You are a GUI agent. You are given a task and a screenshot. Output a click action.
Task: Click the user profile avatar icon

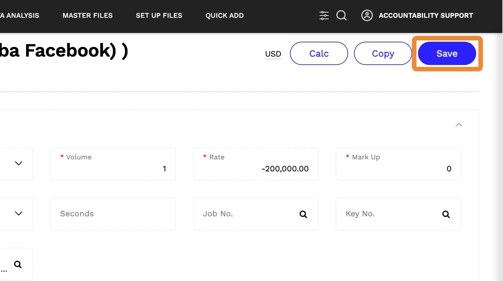tap(367, 16)
